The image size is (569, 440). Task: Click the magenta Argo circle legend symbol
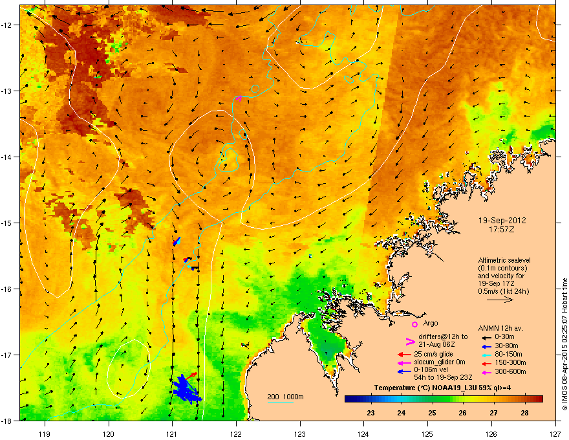(x=414, y=324)
